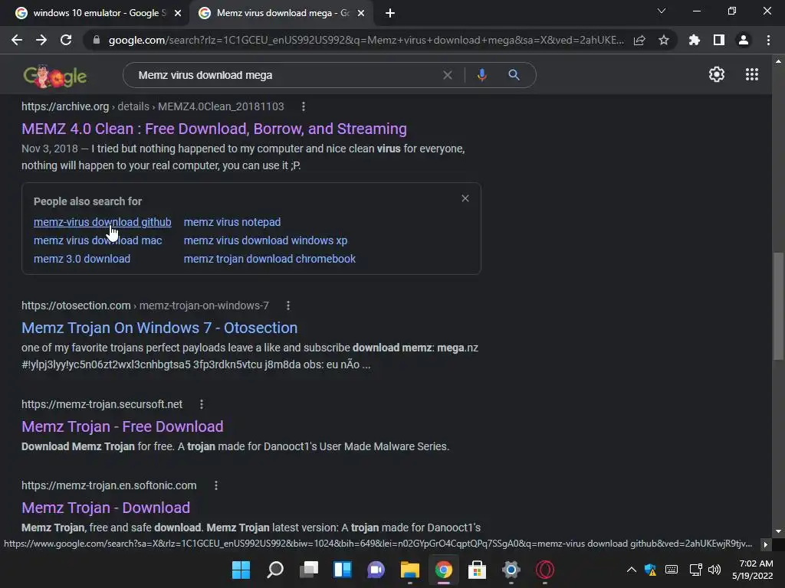Open volume control in tray
The width and height of the screenshot is (785, 588).
click(714, 570)
